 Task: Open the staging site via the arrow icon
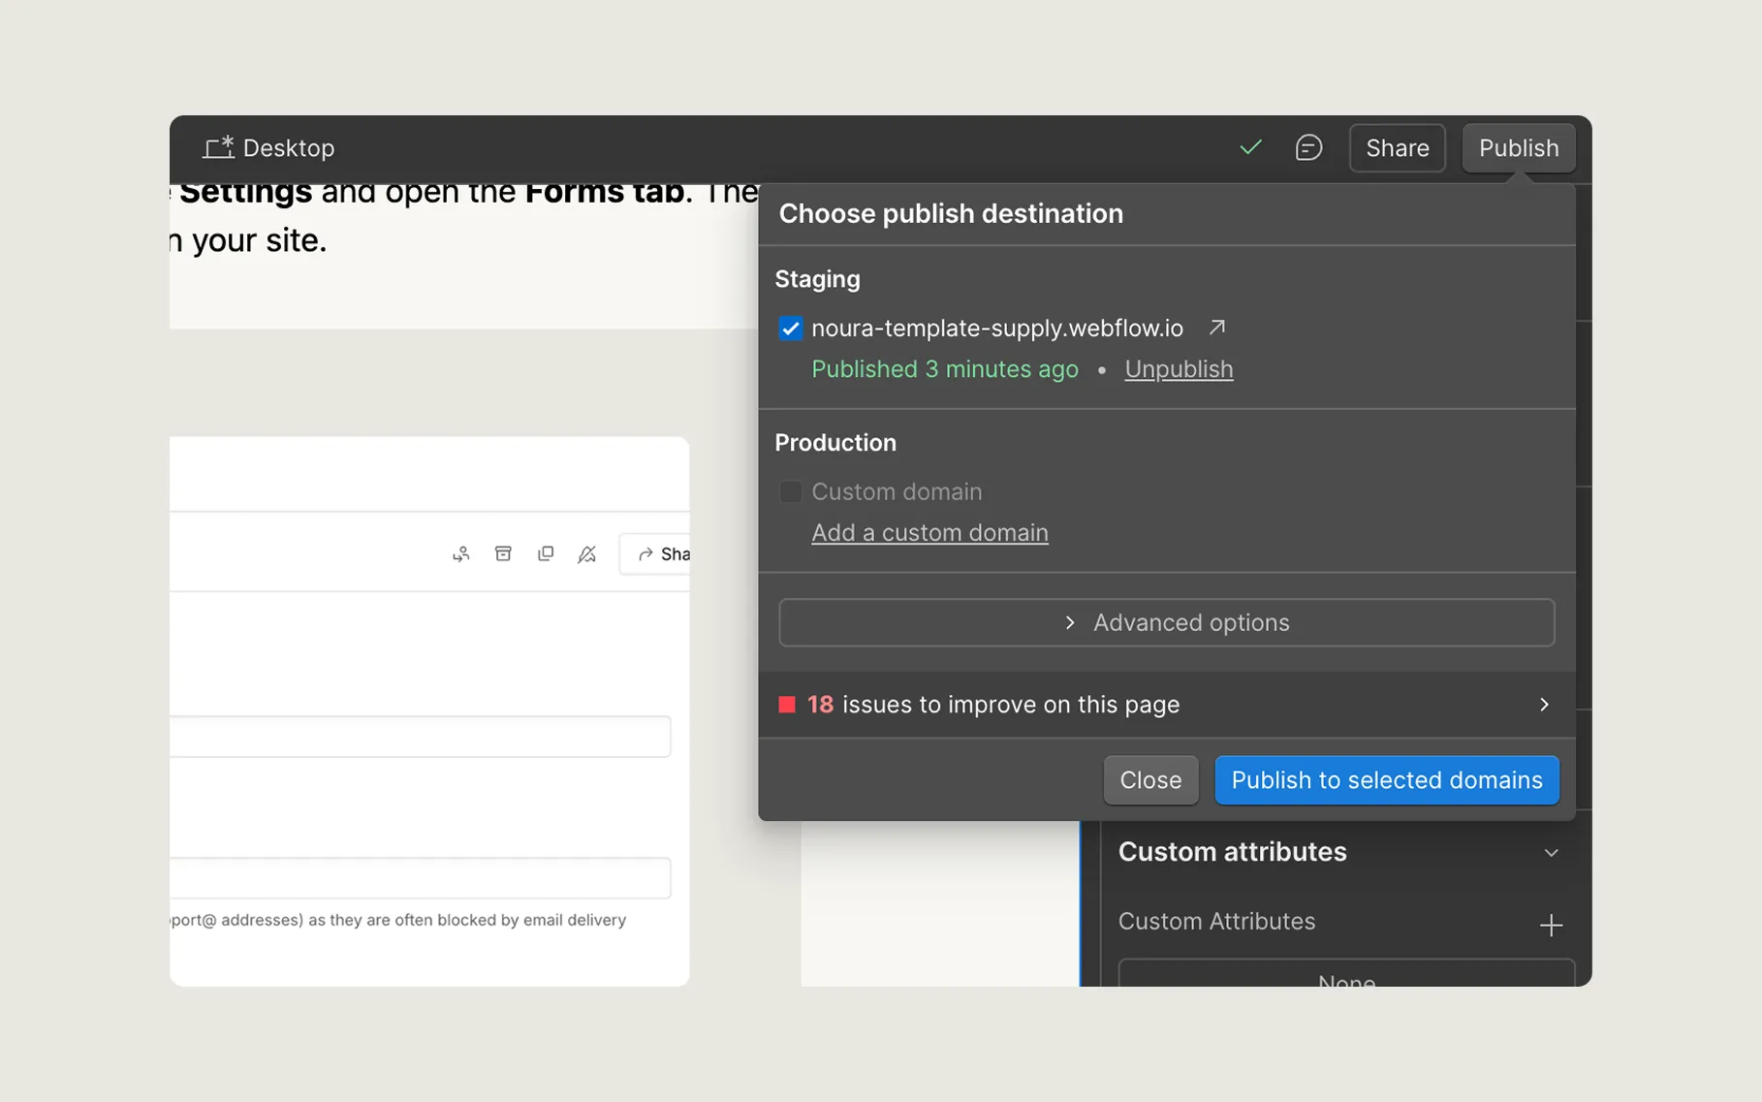coord(1216,328)
